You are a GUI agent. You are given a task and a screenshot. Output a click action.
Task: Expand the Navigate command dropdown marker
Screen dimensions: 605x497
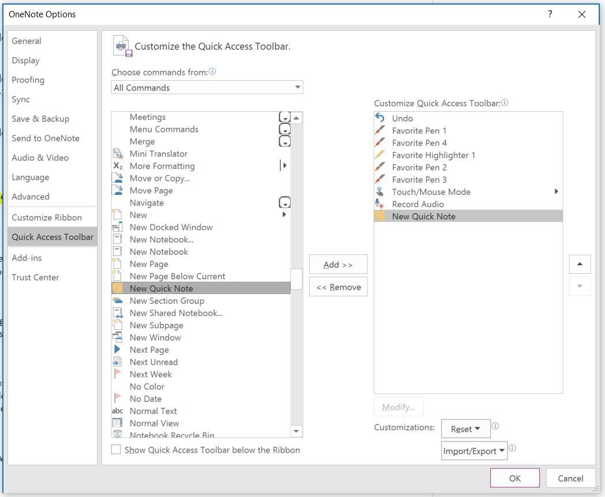[285, 202]
